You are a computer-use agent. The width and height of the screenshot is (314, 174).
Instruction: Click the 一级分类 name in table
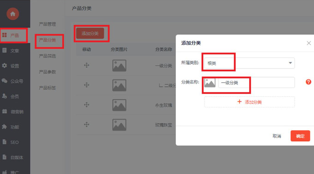click(163, 66)
